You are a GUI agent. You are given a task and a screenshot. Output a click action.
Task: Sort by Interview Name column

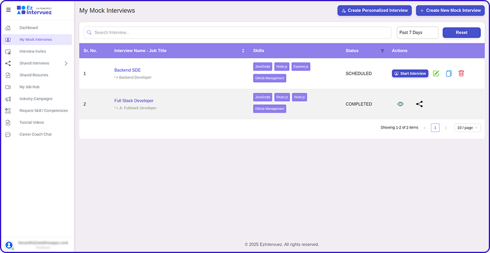(x=243, y=51)
